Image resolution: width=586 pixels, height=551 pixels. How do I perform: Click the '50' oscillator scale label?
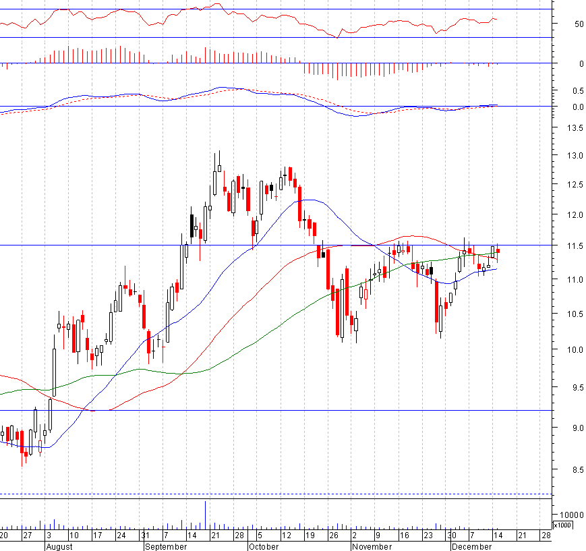point(579,24)
